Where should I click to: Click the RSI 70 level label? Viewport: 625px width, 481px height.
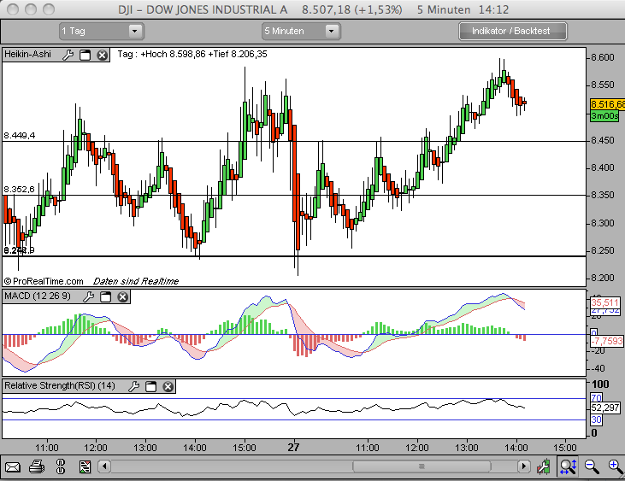coord(596,397)
